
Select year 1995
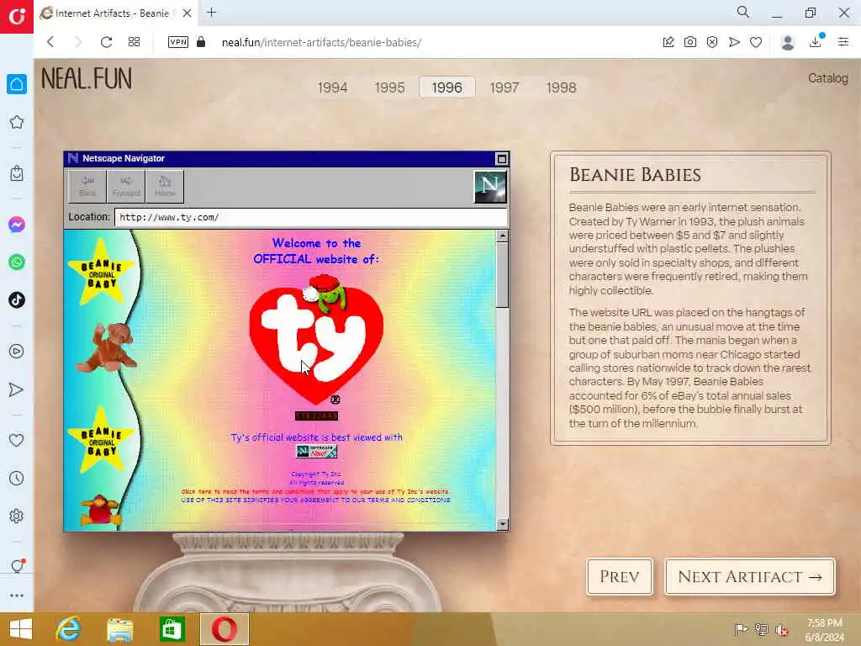(x=390, y=87)
